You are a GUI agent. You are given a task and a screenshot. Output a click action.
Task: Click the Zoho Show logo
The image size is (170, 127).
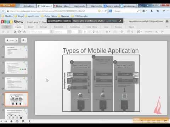pyautogui.click(x=12, y=22)
